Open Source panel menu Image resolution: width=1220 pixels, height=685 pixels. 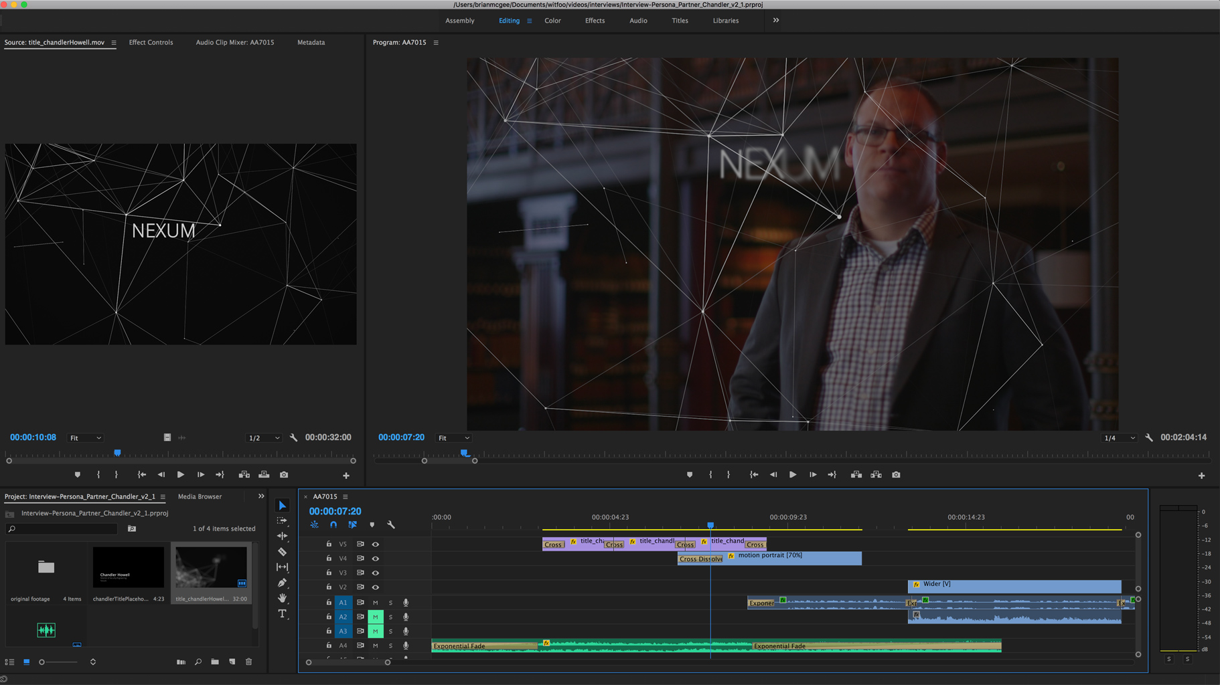[x=114, y=43]
